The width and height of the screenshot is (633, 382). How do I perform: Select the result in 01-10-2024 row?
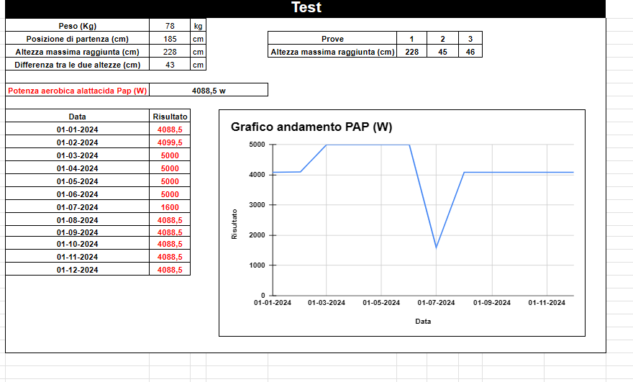[170, 243]
